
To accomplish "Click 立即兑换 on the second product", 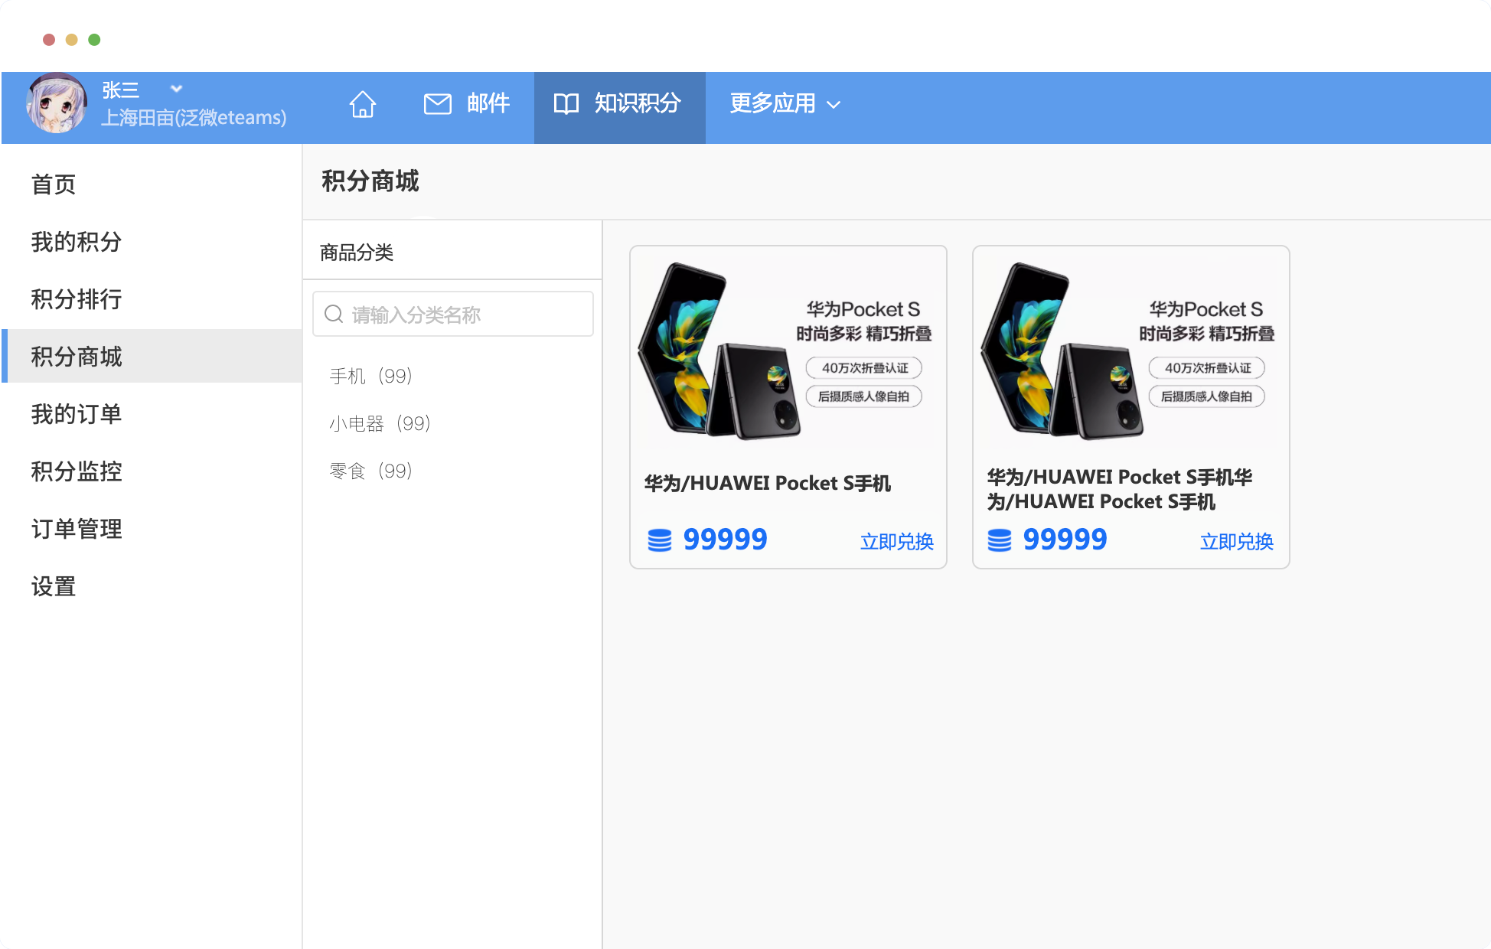I will click(x=1236, y=542).
